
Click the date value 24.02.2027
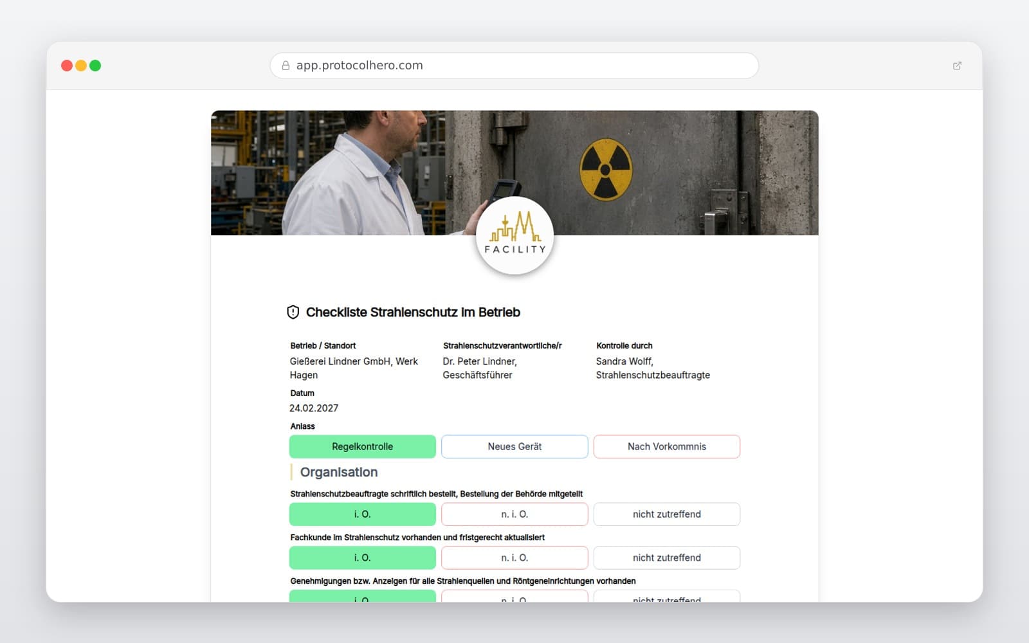point(314,408)
